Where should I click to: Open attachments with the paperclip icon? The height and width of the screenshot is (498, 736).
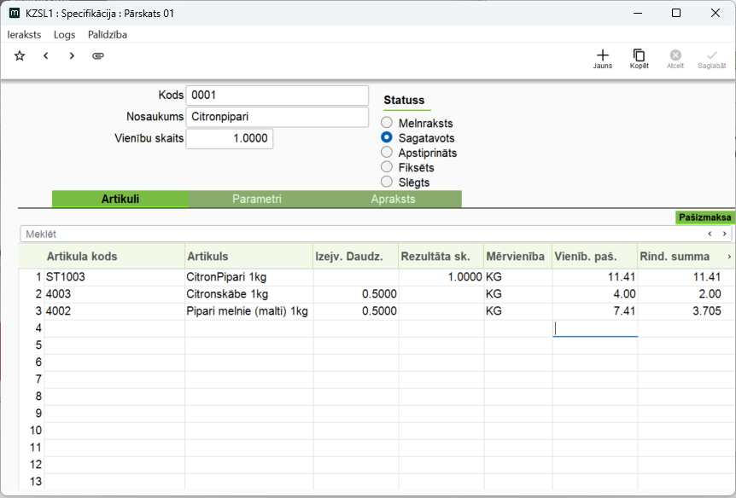[97, 55]
